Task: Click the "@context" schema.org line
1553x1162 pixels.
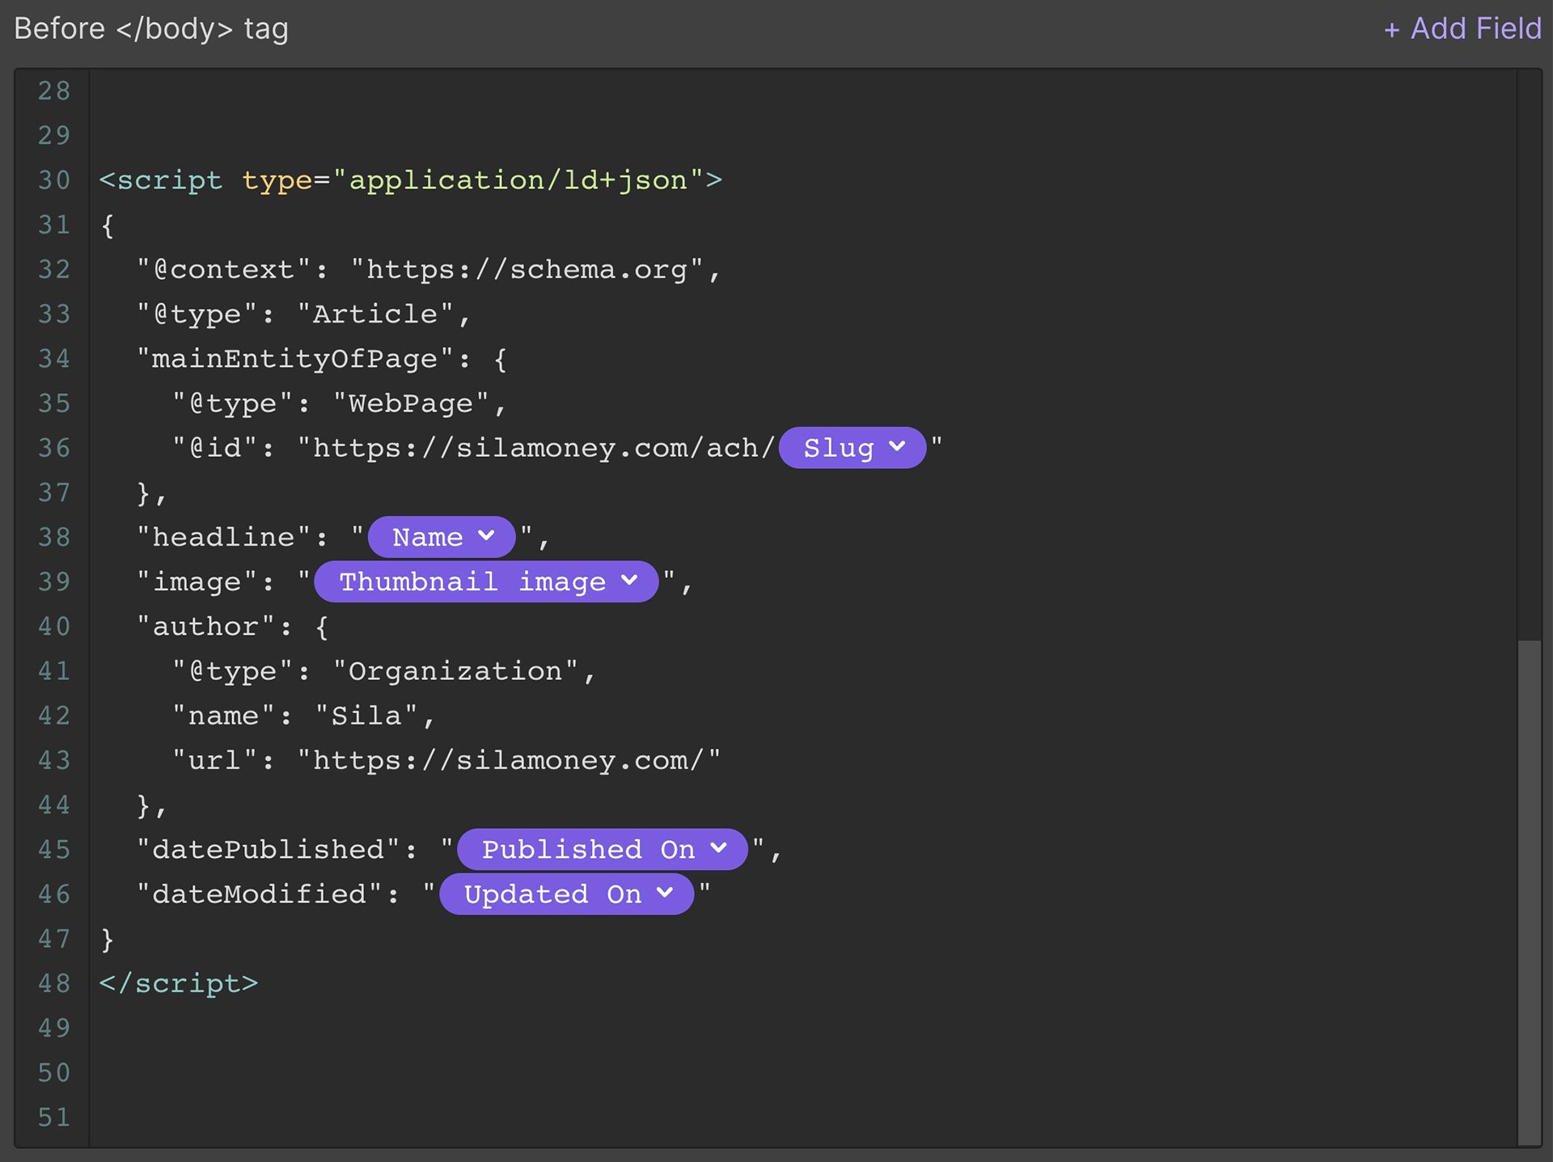Action: (427, 269)
